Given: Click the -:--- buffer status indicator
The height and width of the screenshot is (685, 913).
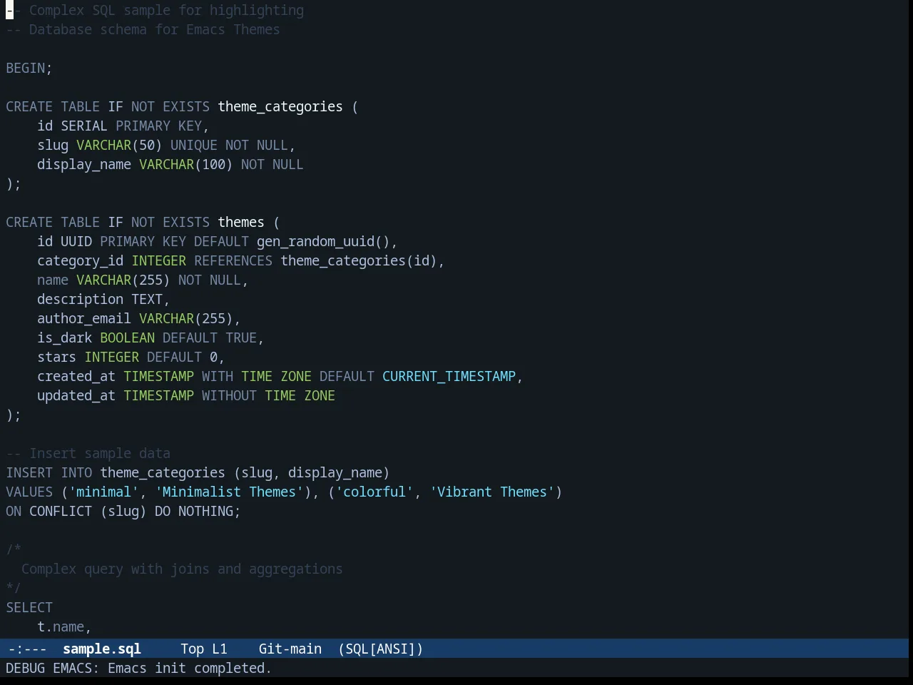Looking at the screenshot, I should [x=27, y=649].
